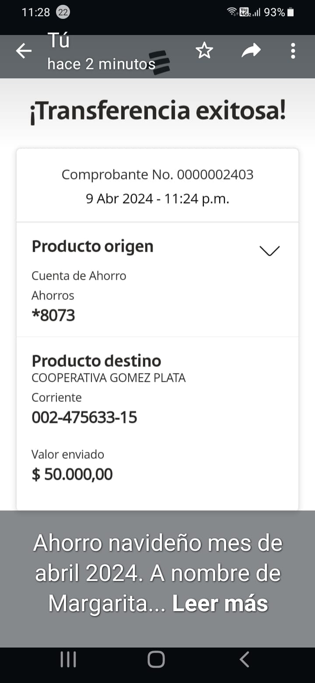Star this message with the star icon
This screenshot has width=315, height=683.
pyautogui.click(x=204, y=51)
